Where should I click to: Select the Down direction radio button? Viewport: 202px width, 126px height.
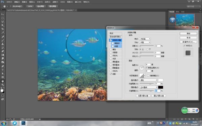[x=147, y=49]
